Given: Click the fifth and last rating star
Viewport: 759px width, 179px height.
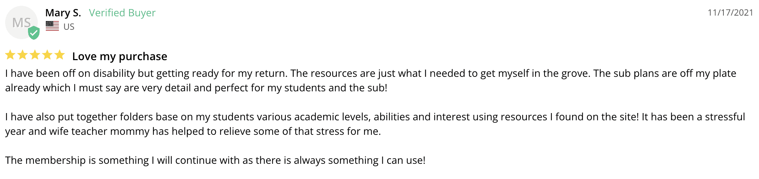Looking at the screenshot, I should pyautogui.click(x=60, y=55).
